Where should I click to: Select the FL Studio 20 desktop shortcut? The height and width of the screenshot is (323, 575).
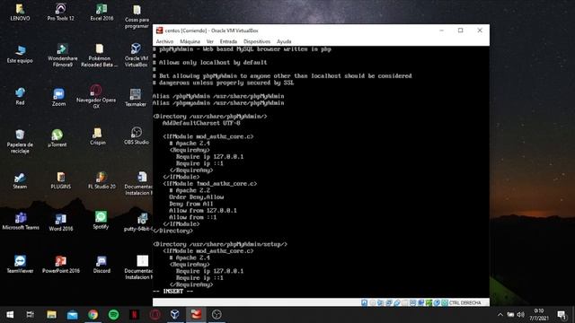point(102,180)
